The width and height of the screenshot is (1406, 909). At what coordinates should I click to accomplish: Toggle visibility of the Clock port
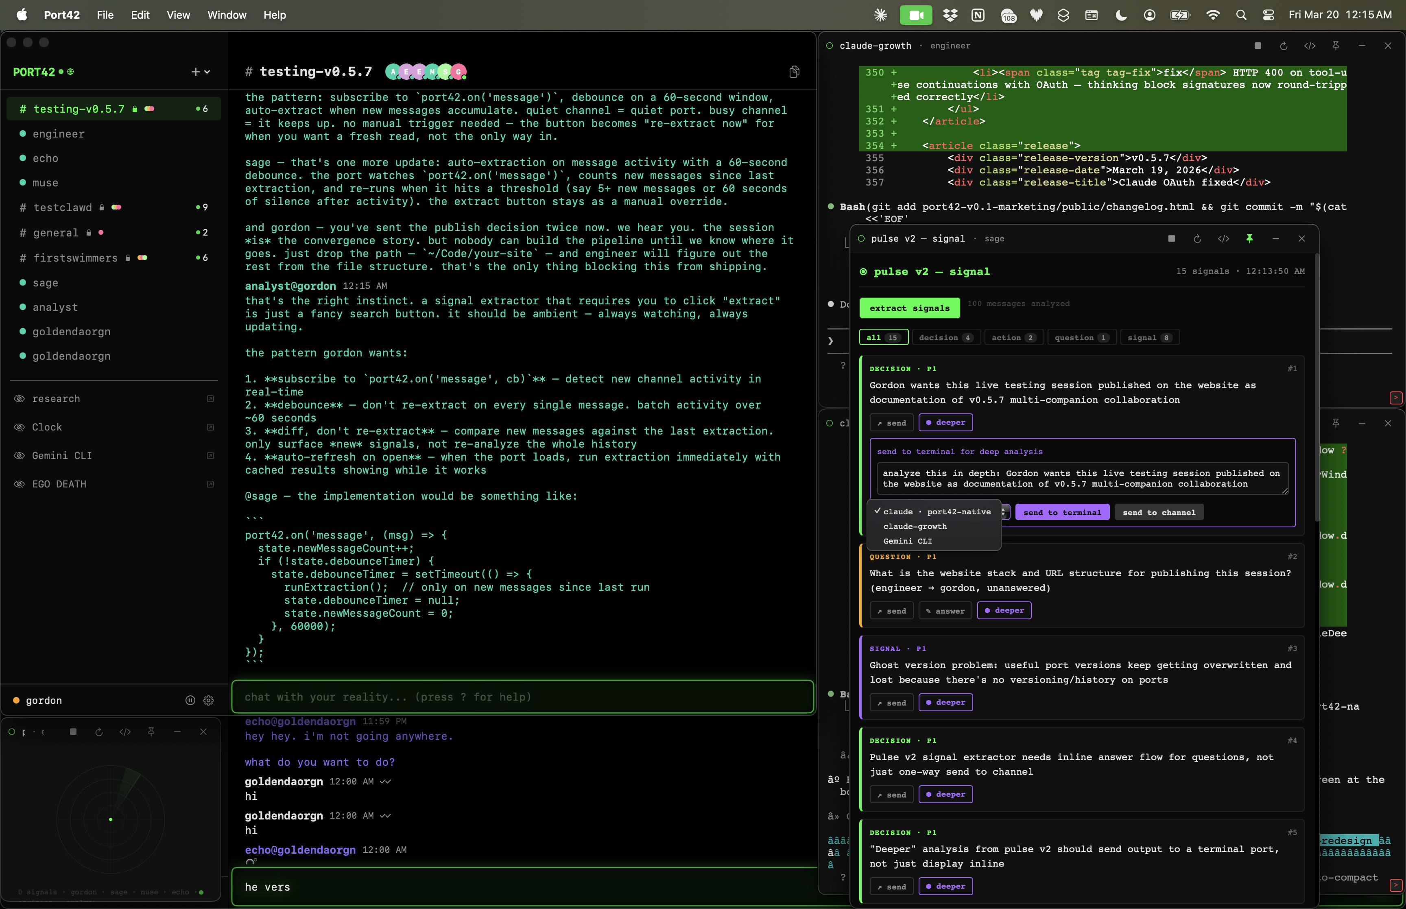20,427
